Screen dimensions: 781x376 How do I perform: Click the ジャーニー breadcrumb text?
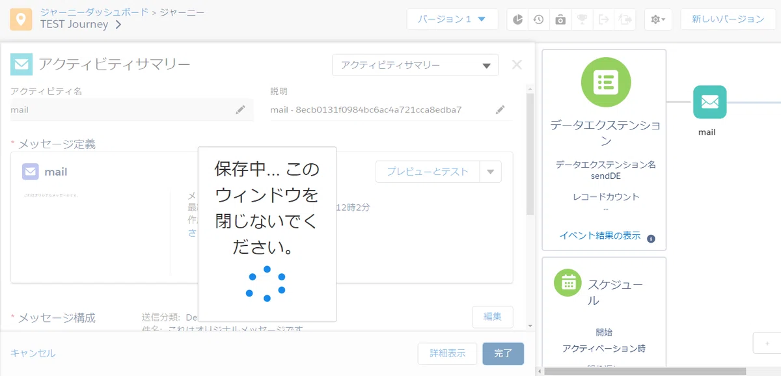pos(182,12)
